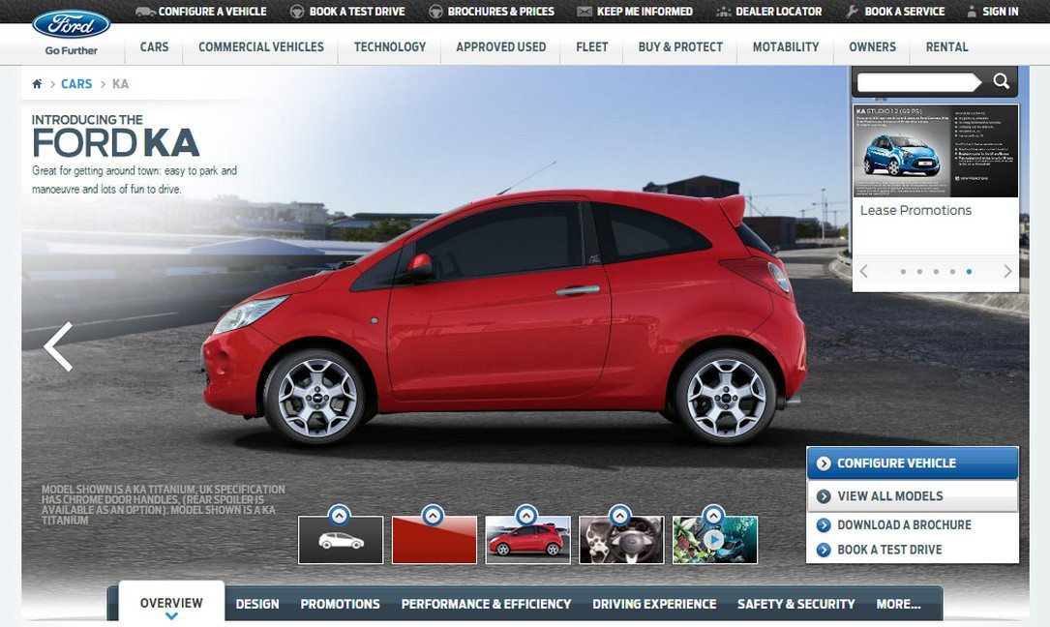Open the Owners menu
Viewport: 1050px width, 627px height.
872,46
